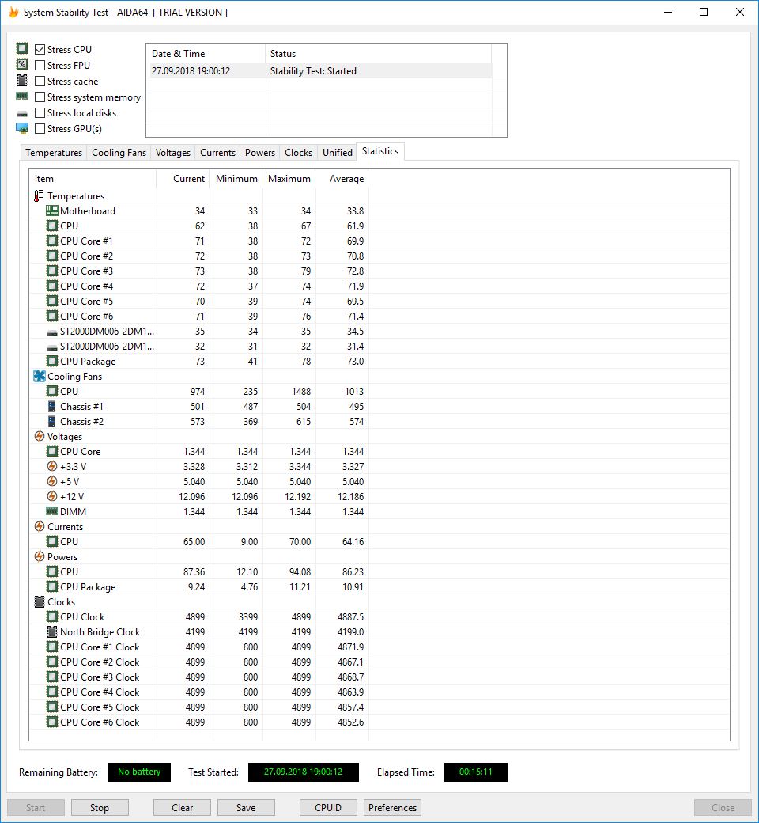The width and height of the screenshot is (759, 823).
Task: Click the +3.3 V voltage icon
Action: pyautogui.click(x=52, y=467)
